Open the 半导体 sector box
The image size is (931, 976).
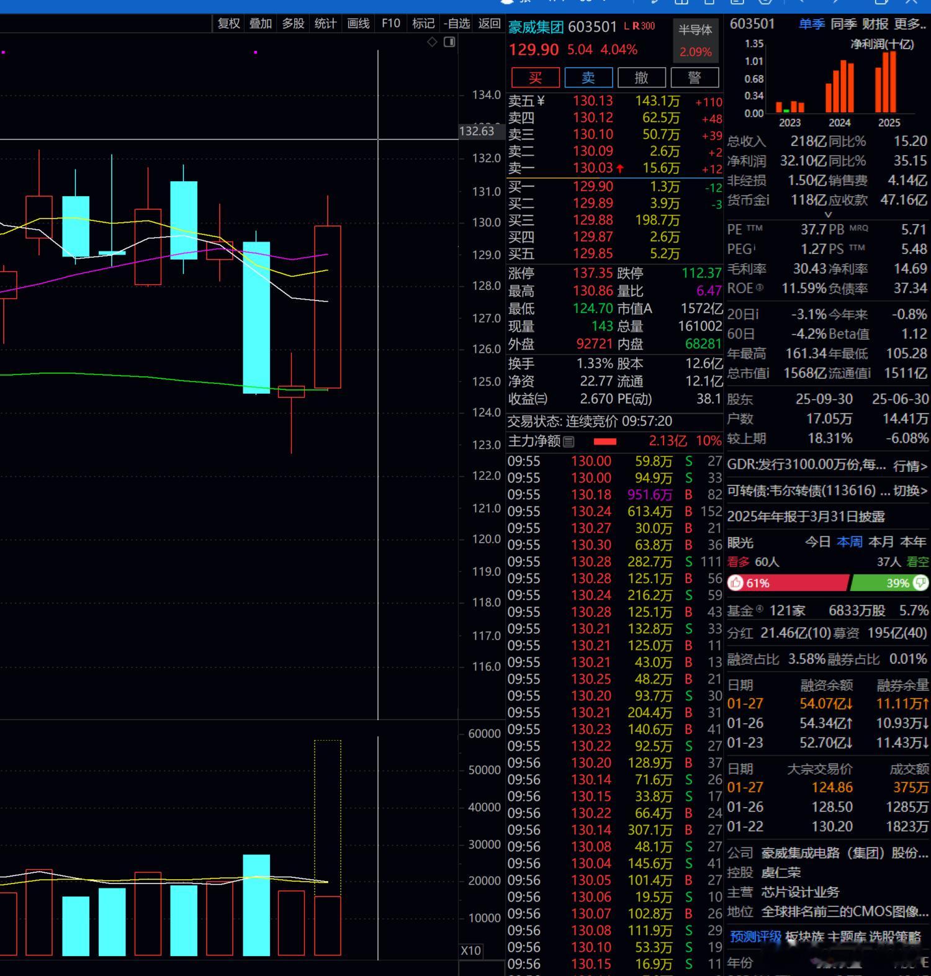click(x=695, y=40)
